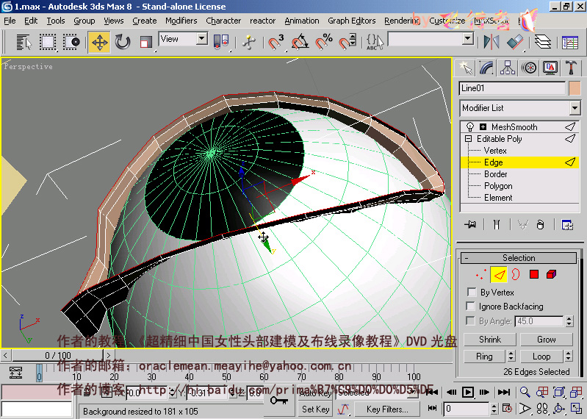Image resolution: width=587 pixels, height=419 pixels.
Task: Open the File menu
Action: click(10, 21)
